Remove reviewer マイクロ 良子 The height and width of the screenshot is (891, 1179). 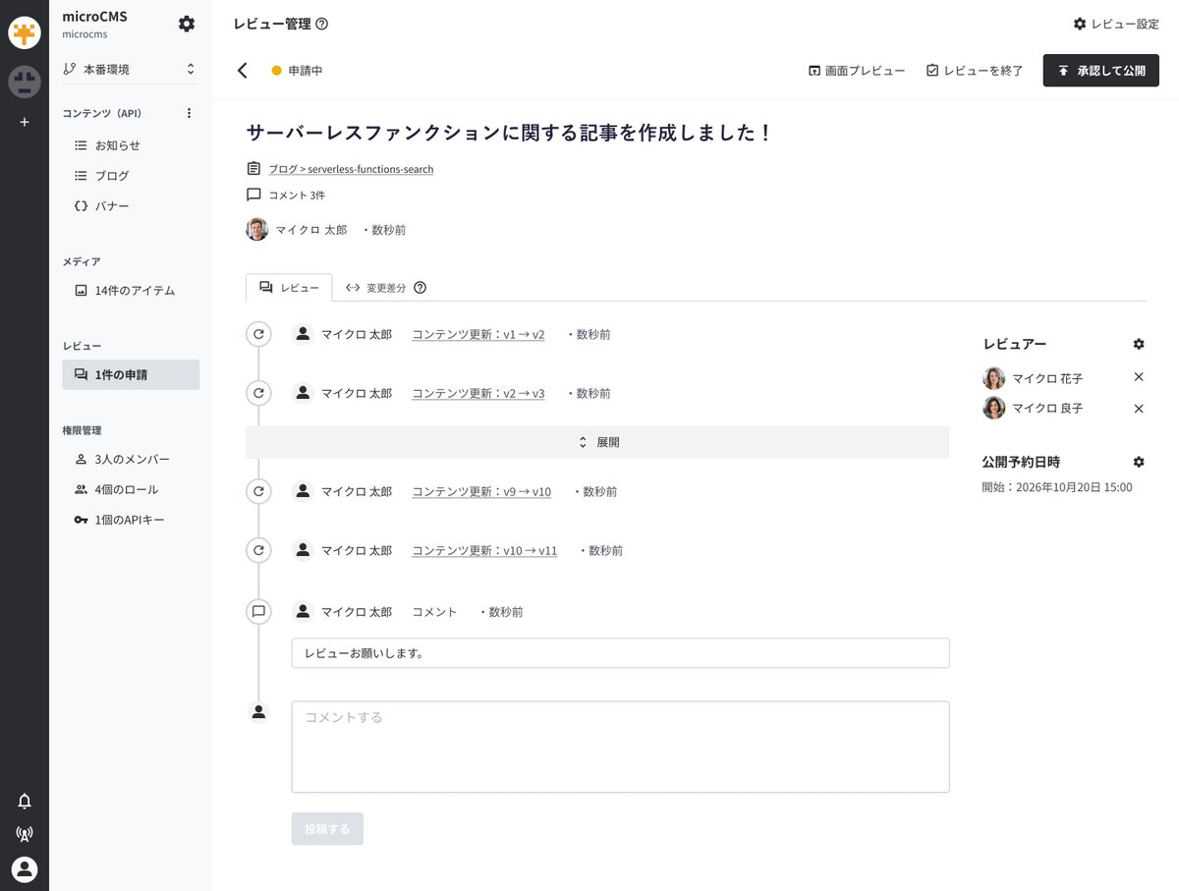1139,409
